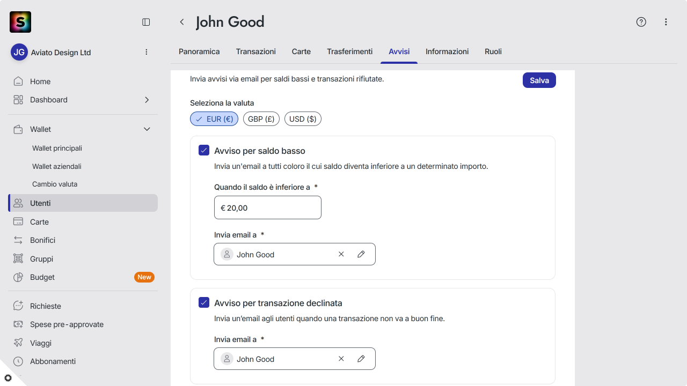Viewport: 687px width, 386px height.
Task: Open the Panoramica tab
Action: click(199, 51)
